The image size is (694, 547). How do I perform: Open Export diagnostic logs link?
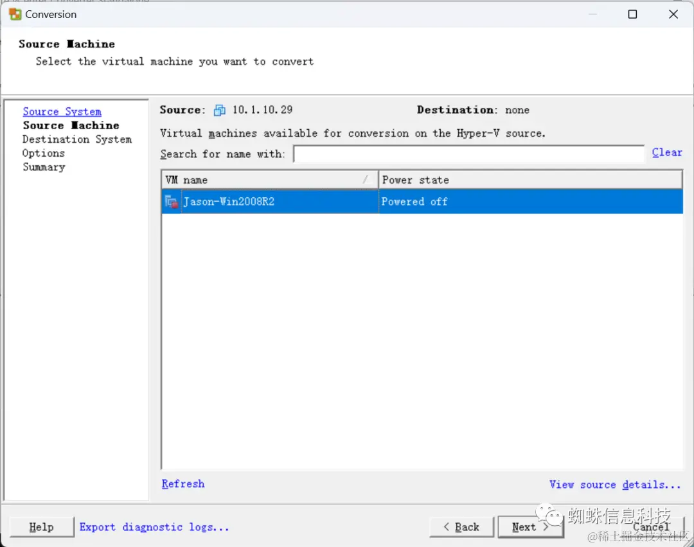click(154, 528)
